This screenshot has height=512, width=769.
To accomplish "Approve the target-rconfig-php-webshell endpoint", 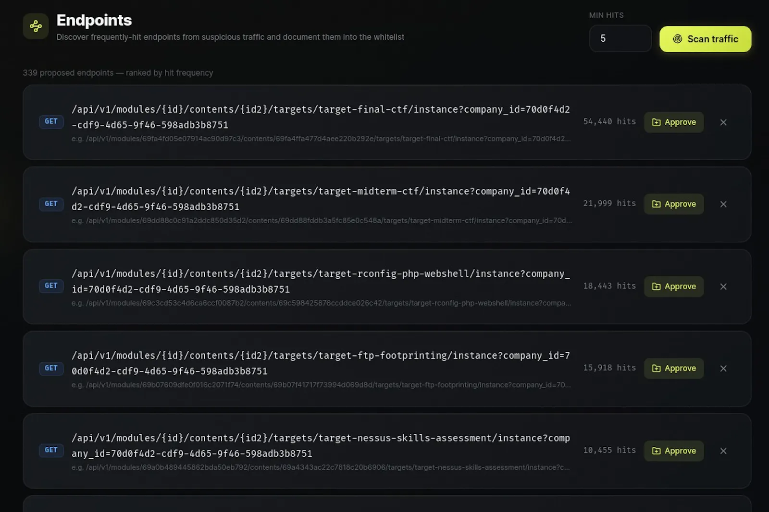I will (674, 286).
